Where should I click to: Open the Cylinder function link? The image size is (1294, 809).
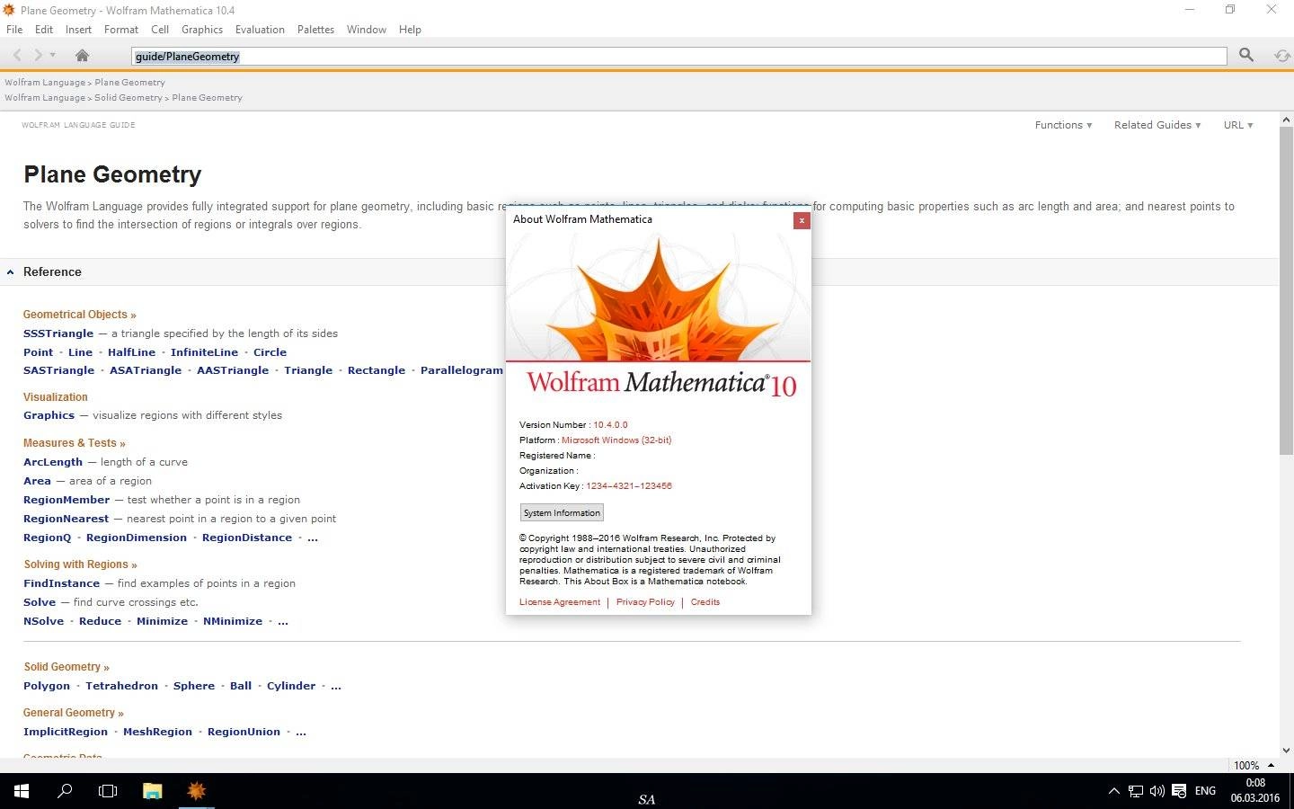pyautogui.click(x=291, y=686)
